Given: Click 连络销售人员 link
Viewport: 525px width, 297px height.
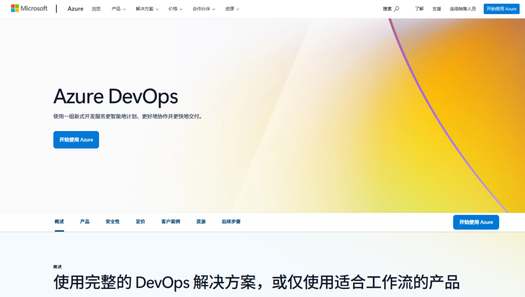Looking at the screenshot, I should (462, 9).
